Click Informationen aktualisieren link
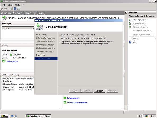The height and width of the screenshot is (118, 157). click(77, 102)
